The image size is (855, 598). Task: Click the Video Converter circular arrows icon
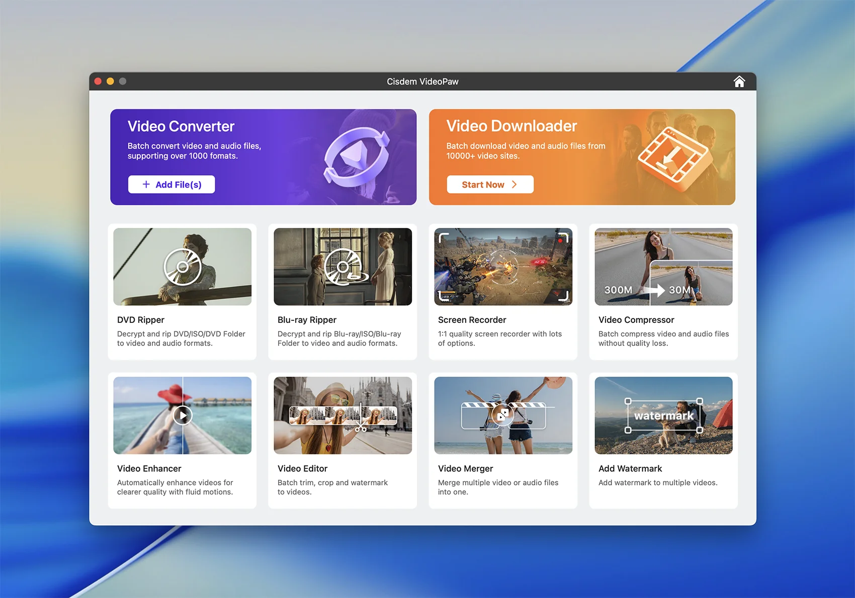[357, 157]
